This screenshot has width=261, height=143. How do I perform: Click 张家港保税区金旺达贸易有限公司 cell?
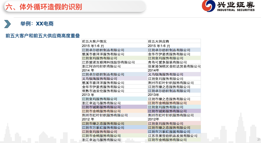click(x=174, y=66)
